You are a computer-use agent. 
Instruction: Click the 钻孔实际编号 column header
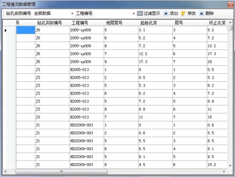click(x=52, y=23)
